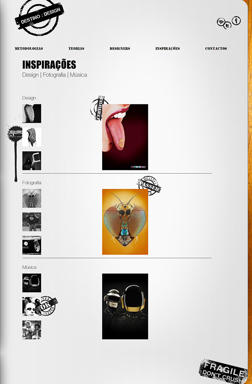Click the Certified stamp badge
The image size is (252, 384).
click(x=98, y=108)
